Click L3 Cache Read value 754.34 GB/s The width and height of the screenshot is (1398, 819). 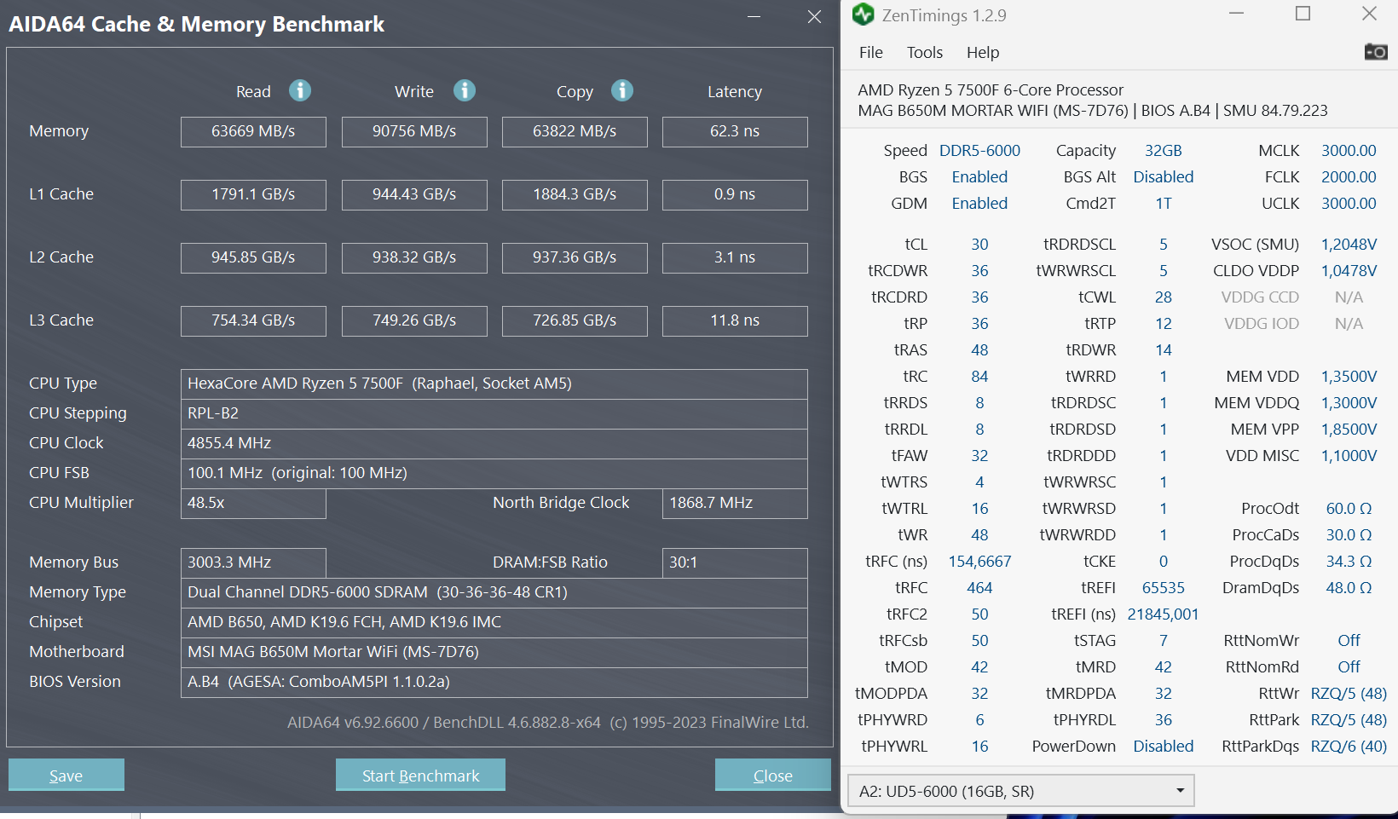[253, 321]
